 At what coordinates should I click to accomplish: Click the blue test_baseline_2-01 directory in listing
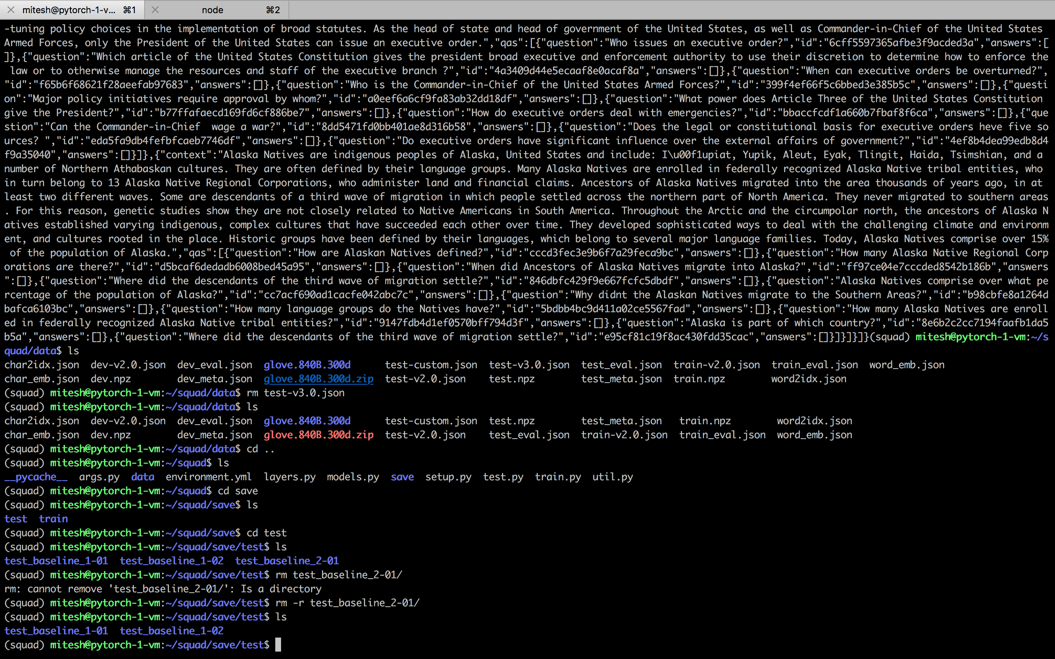287,561
